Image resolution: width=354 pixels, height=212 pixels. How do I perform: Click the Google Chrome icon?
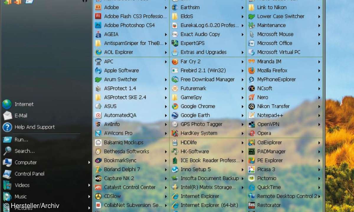[x=175, y=106]
